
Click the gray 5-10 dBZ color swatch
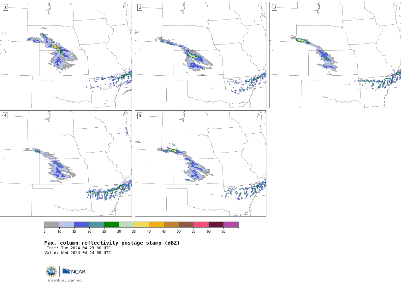tap(52, 224)
